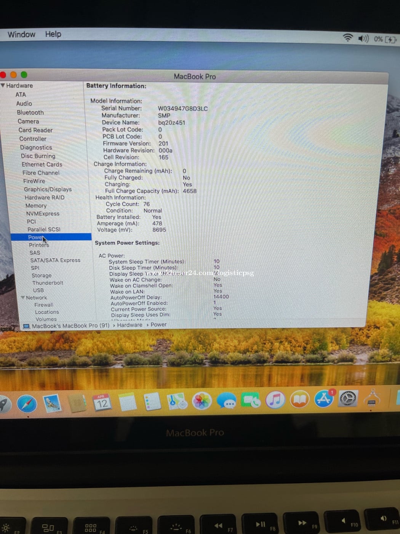Open the FaceTime dock icon

[251, 400]
